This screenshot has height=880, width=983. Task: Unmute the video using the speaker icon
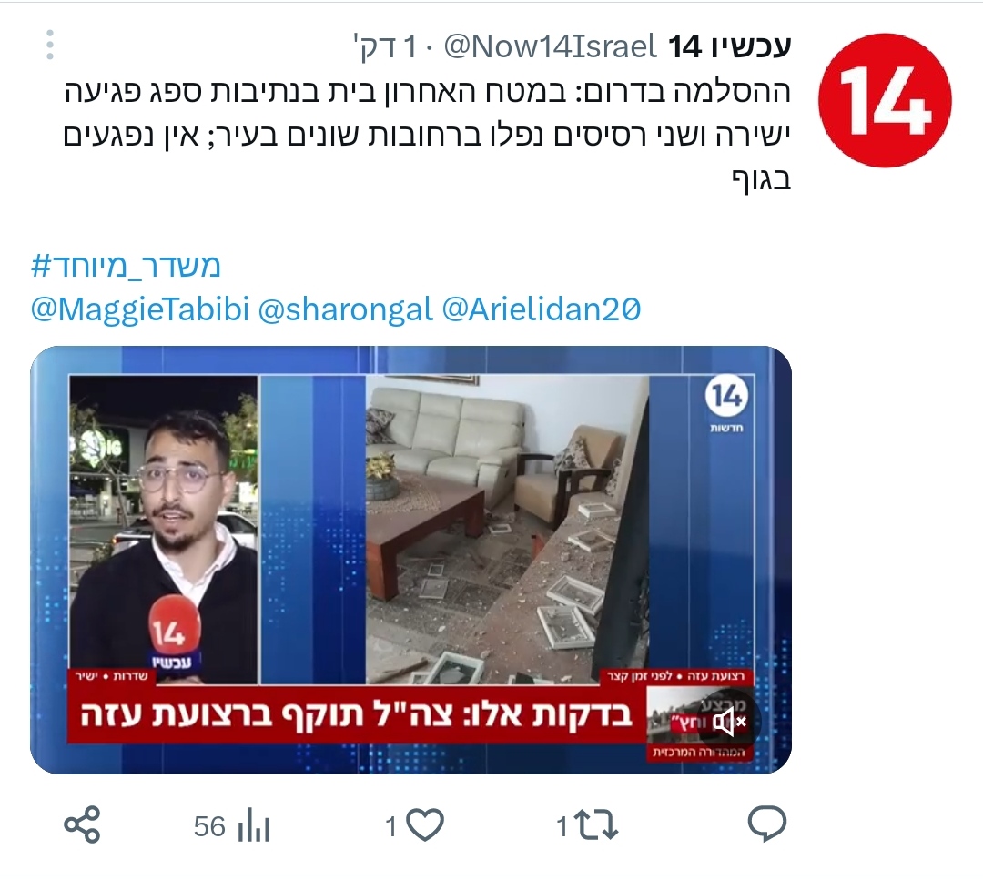point(729,722)
